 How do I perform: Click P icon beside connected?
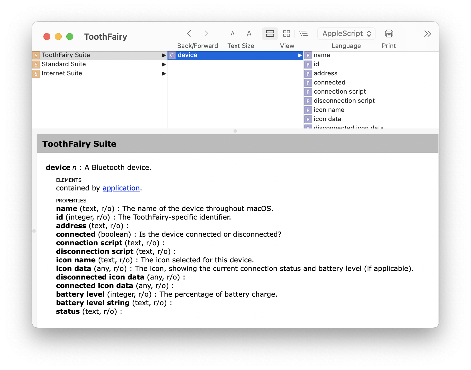click(x=308, y=83)
